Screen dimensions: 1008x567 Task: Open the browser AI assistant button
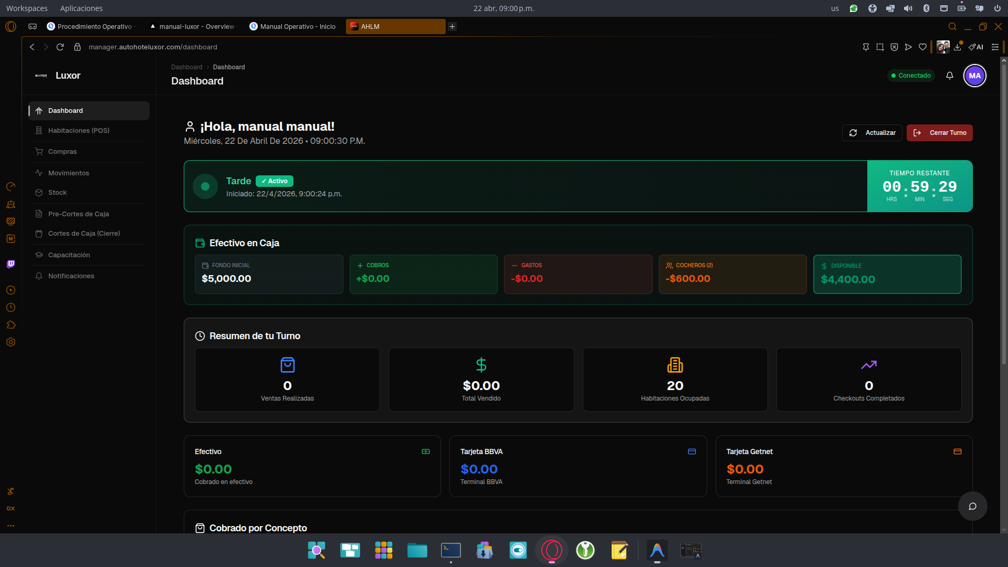pyautogui.click(x=976, y=47)
